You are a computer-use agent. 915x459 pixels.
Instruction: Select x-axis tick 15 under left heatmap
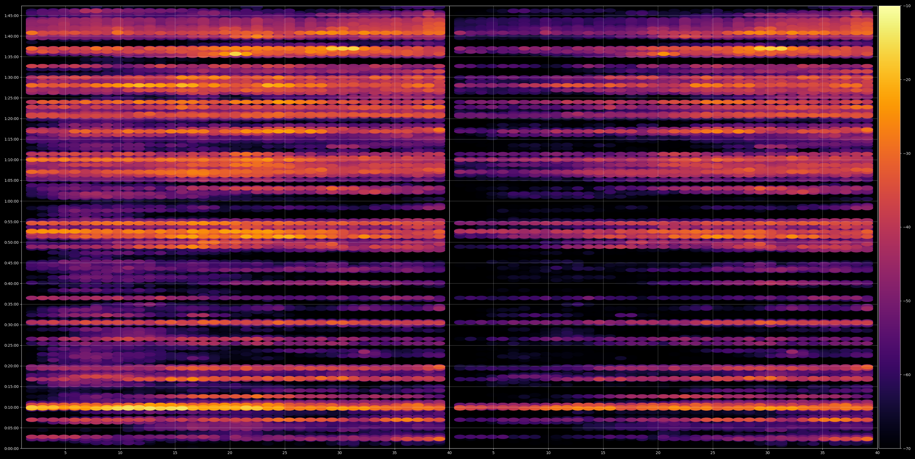click(x=175, y=453)
